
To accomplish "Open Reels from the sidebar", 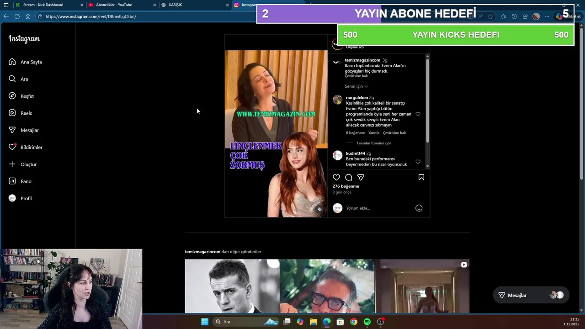I will coord(20,113).
